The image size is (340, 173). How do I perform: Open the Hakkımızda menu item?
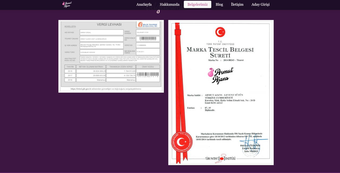coord(169,5)
